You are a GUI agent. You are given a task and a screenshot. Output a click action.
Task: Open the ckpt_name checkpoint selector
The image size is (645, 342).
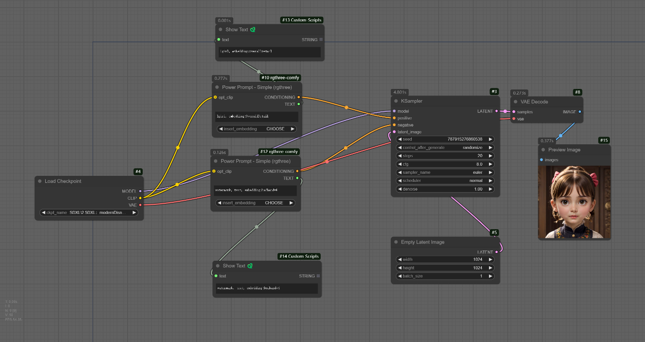point(89,212)
